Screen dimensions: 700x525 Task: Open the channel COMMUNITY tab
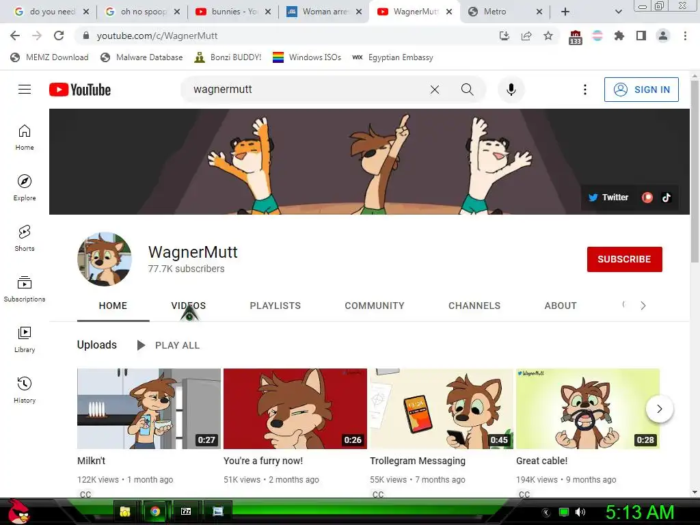tap(375, 306)
